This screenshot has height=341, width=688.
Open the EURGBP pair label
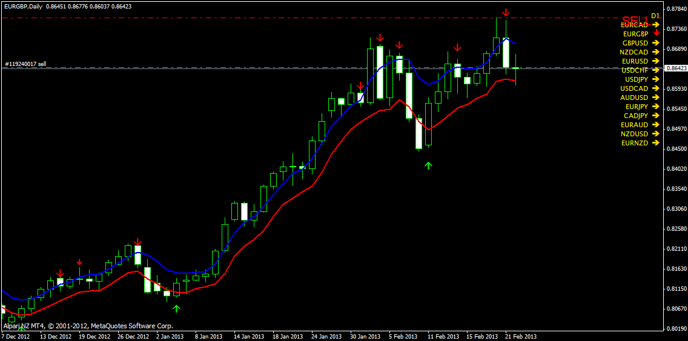pyautogui.click(x=635, y=33)
